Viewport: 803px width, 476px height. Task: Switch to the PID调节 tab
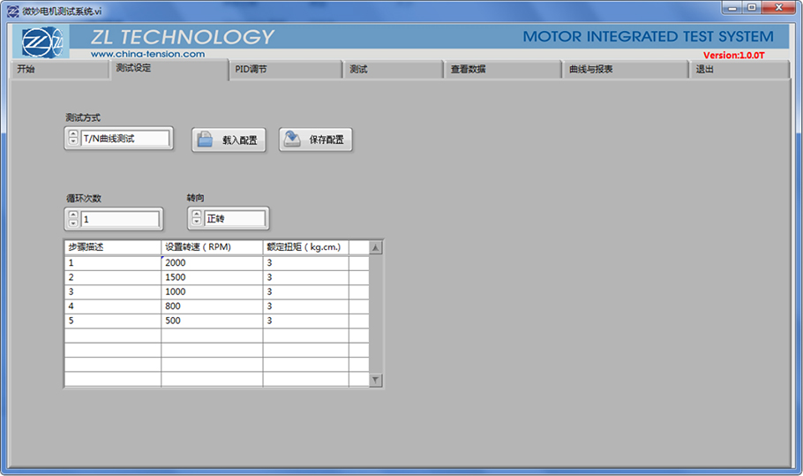pos(284,70)
